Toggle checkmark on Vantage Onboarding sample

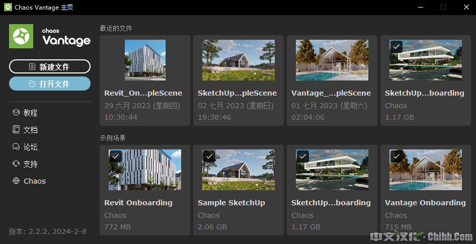click(396, 156)
